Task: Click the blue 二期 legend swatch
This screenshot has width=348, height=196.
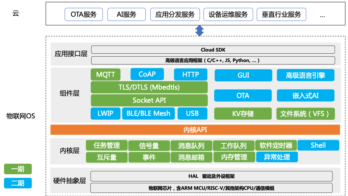Action: [x=18, y=183]
